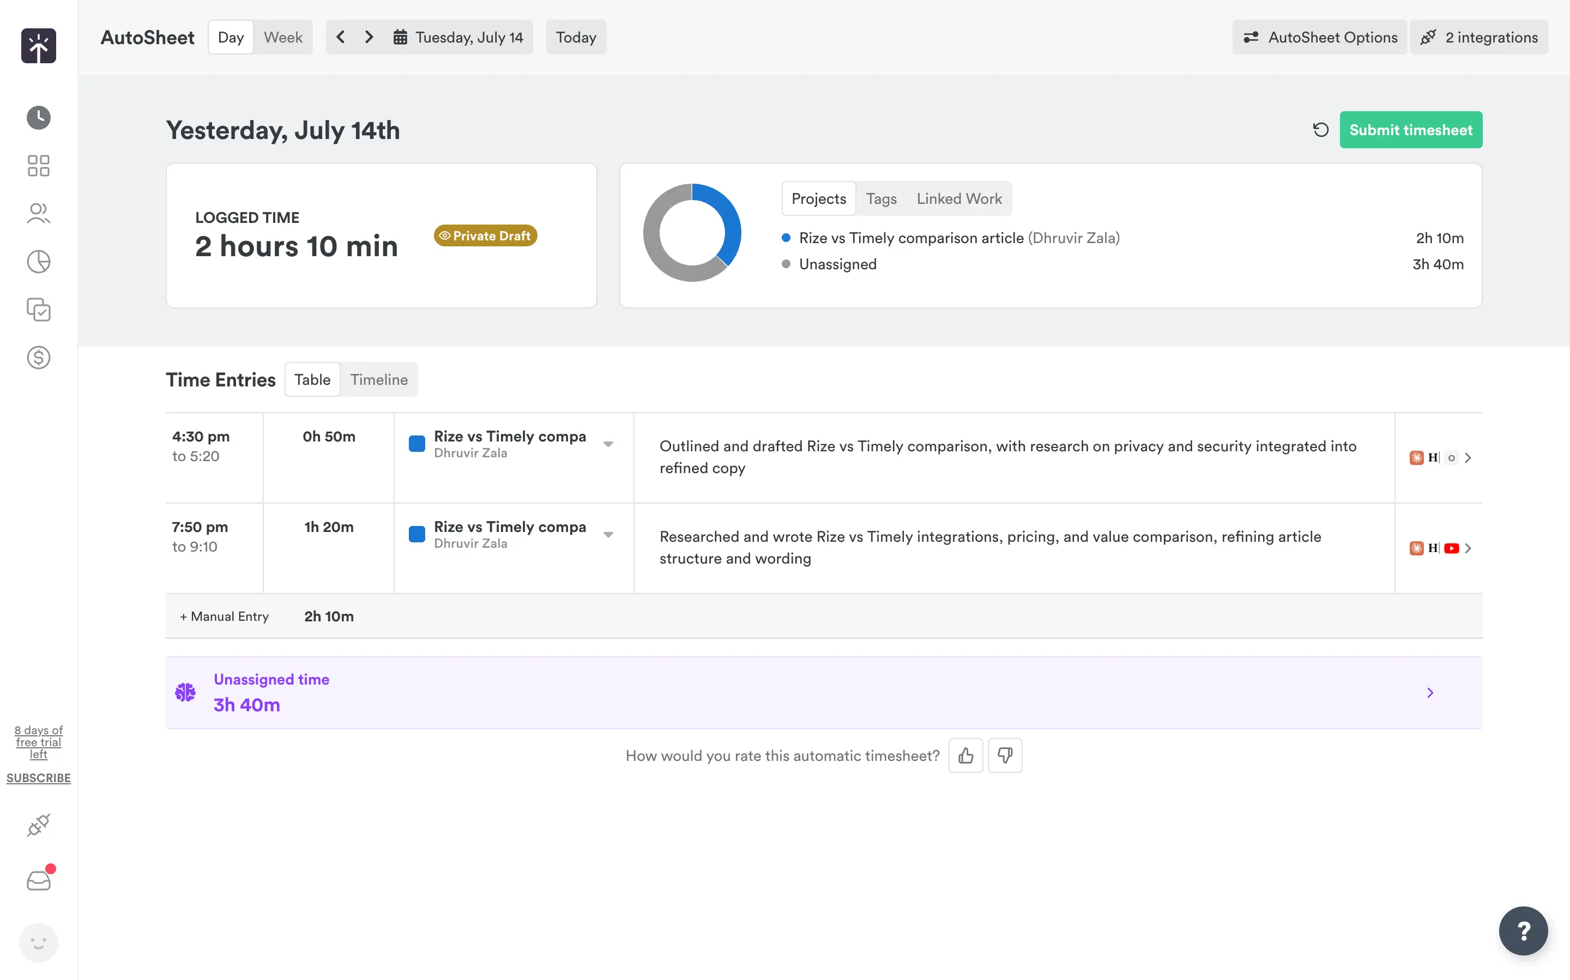Screen dimensions: 1570x980
Task: Click the refresh timesheet icon
Action: (1320, 130)
